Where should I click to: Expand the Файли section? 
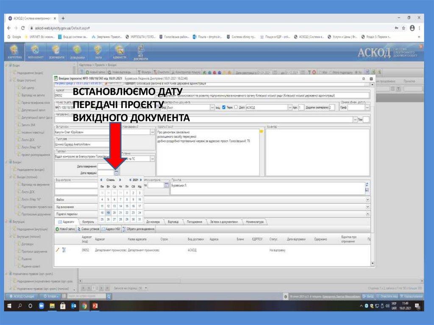click(x=367, y=200)
